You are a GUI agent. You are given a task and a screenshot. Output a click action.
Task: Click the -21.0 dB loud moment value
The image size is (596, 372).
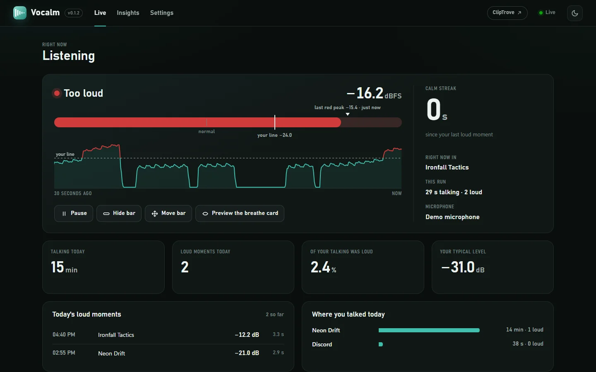pos(247,353)
